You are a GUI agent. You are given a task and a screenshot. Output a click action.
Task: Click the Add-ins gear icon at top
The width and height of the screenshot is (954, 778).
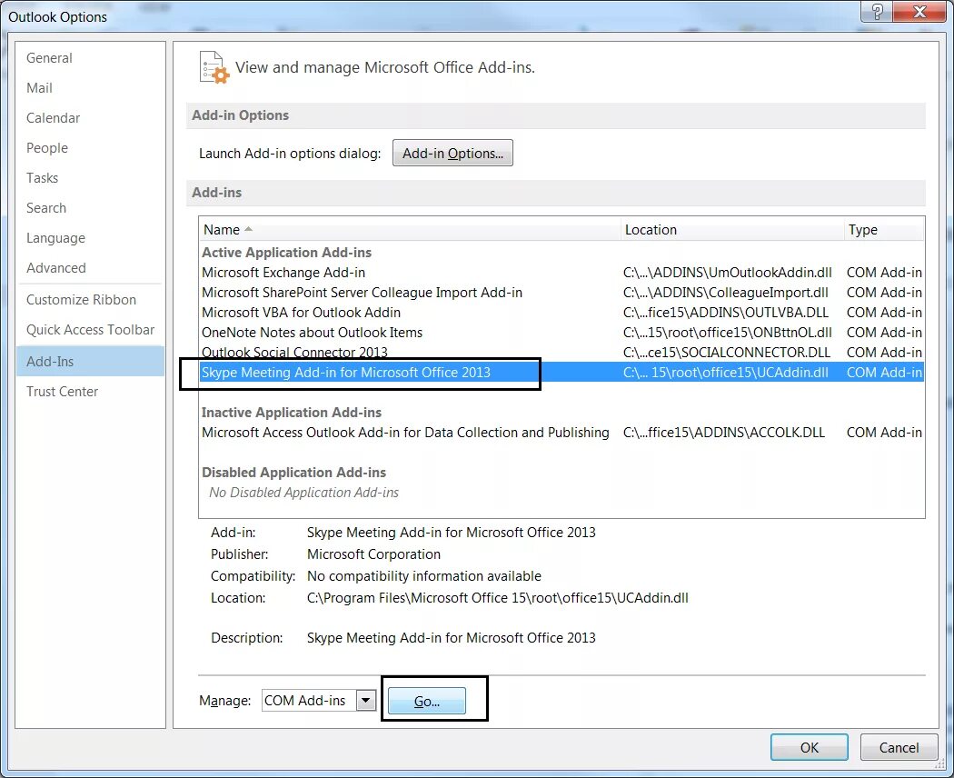211,66
